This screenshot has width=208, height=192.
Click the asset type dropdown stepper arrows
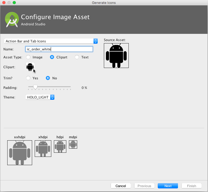coord(95,41)
